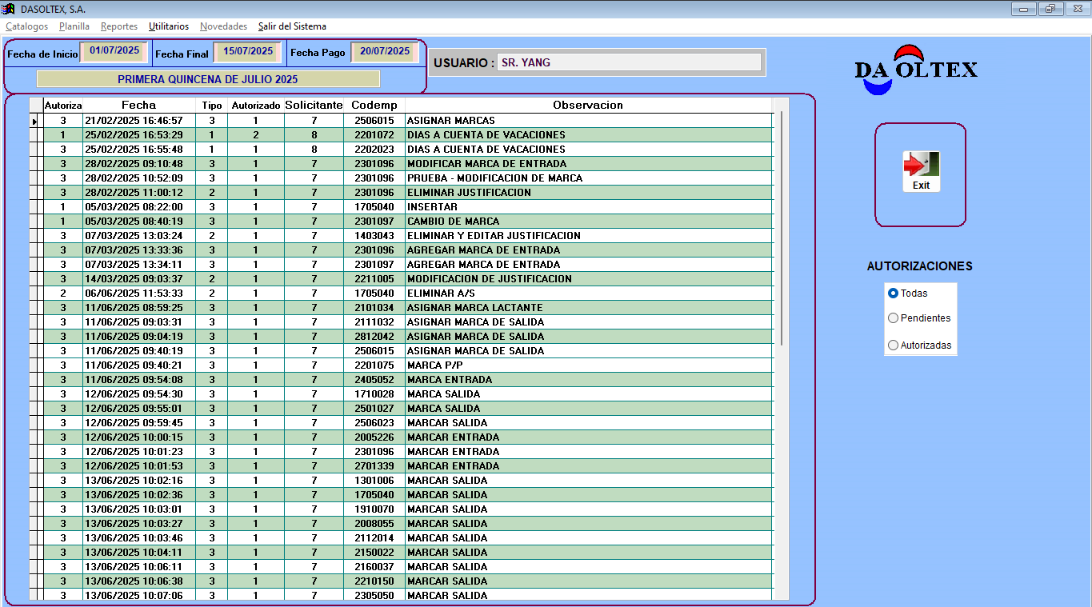
Task: Click the Codemp column header
Action: tap(374, 105)
